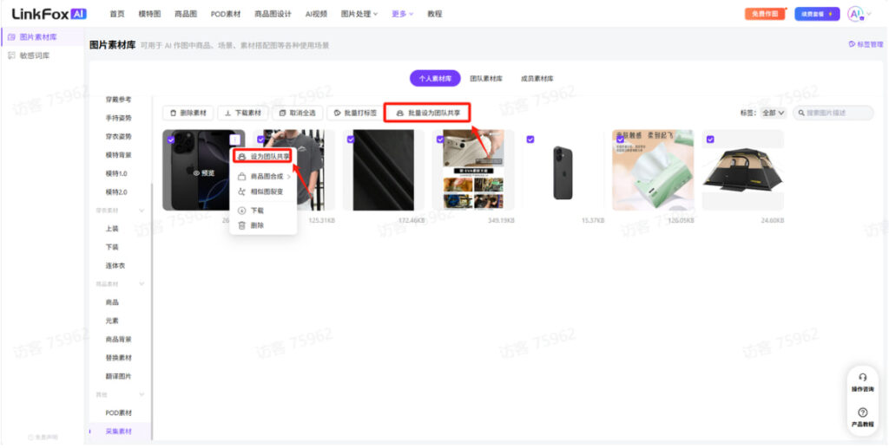
Task: Uncheck the checkbox on the tent image
Action: [710, 139]
